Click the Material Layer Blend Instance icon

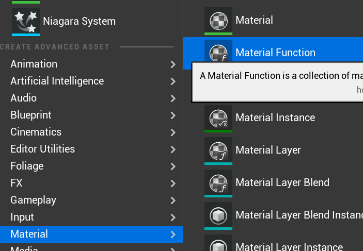(218, 215)
